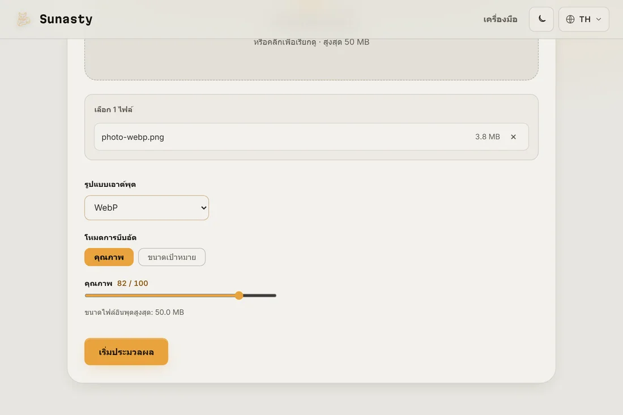Click the ขนาดไฟล์อินพุตสูงสุด: 50.0 MB note
The height and width of the screenshot is (415, 623).
pyautogui.click(x=134, y=312)
